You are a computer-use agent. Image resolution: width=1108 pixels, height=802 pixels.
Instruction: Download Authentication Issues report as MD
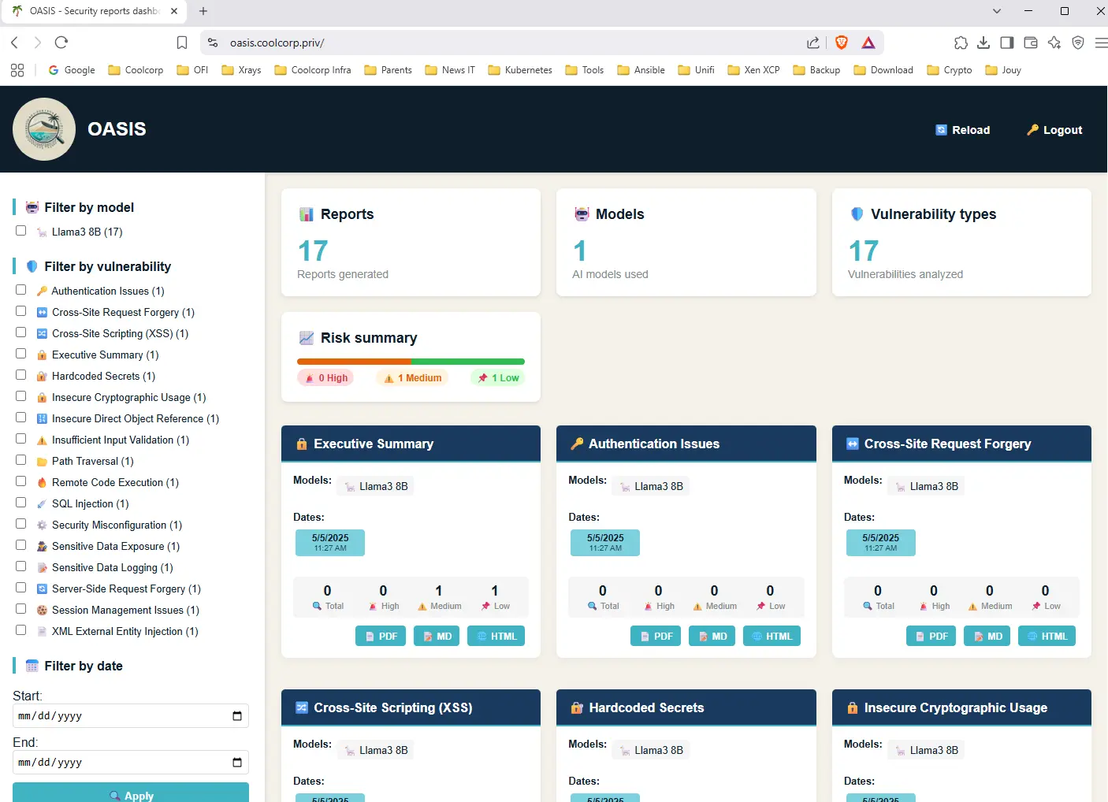coord(712,636)
